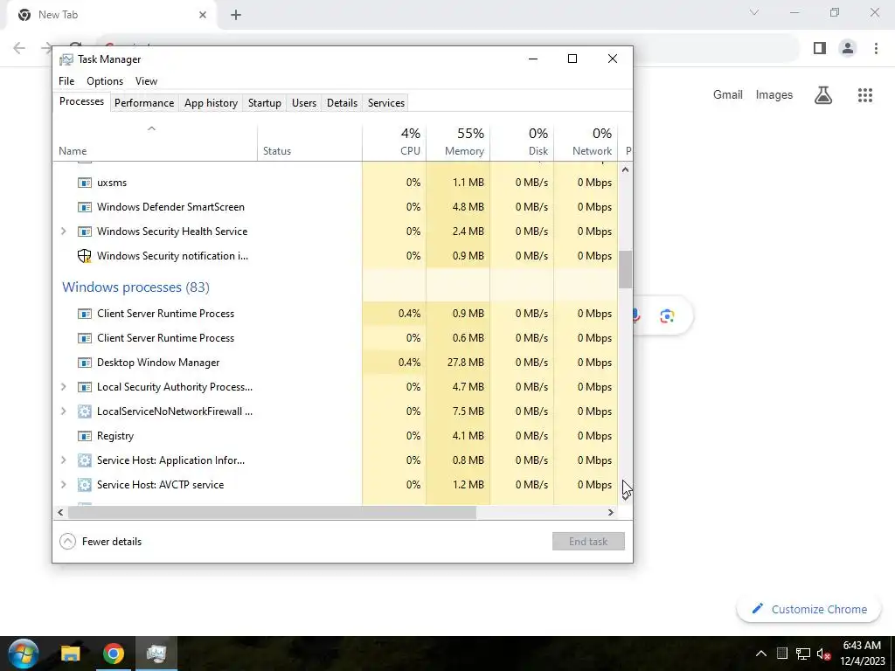
Task: Select the Windows processes (83) group header
Action: coord(135,287)
